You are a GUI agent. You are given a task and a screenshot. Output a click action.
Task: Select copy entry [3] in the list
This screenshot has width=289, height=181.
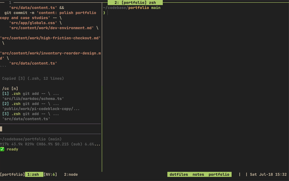31,114
